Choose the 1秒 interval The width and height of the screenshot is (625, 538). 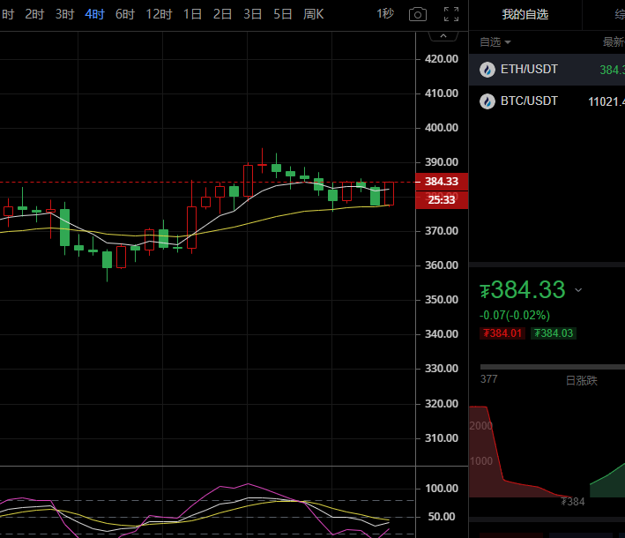(385, 14)
